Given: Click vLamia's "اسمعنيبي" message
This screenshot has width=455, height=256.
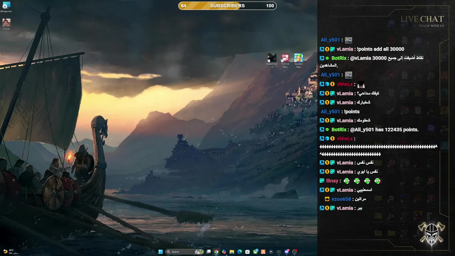Looking at the screenshot, I should [x=364, y=190].
